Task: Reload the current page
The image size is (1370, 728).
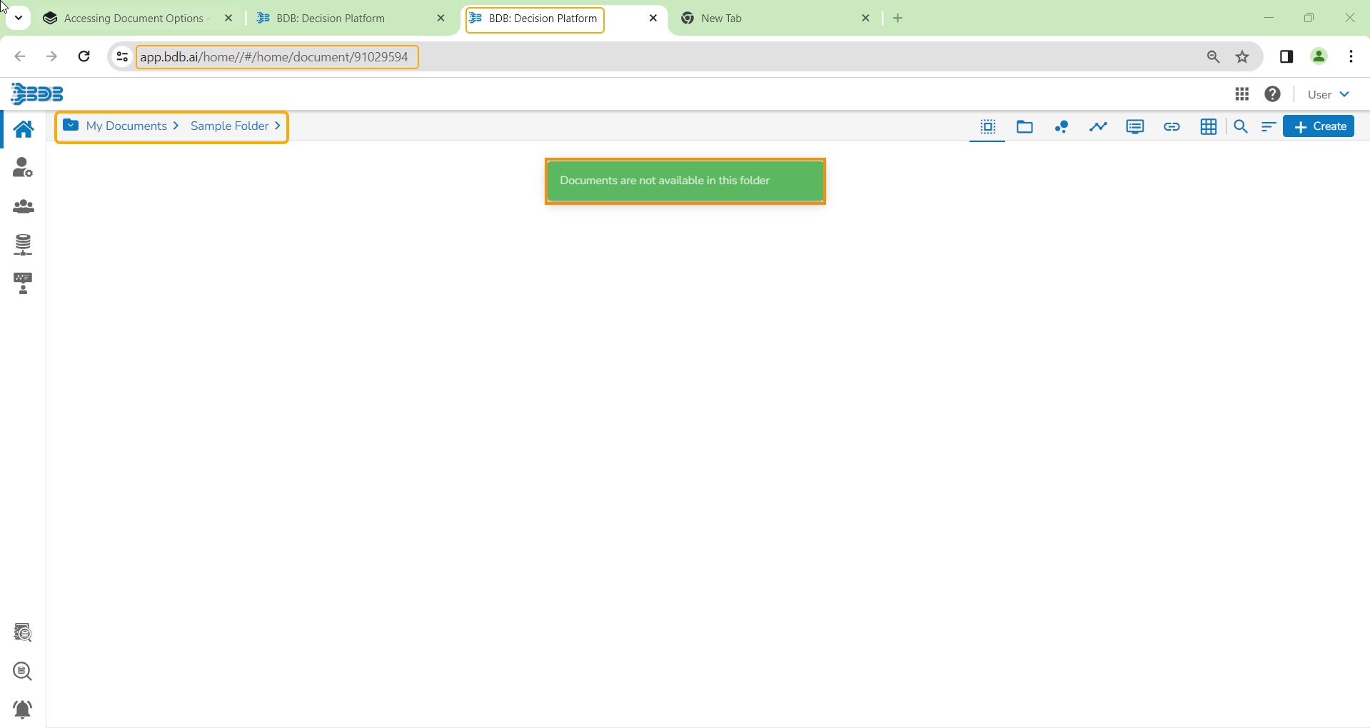Action: [84, 57]
